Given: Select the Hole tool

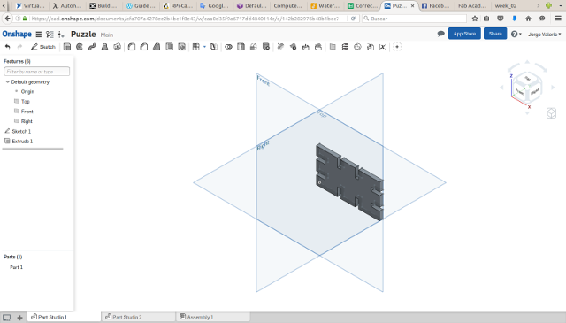Looking at the screenshot, I should point(182,47).
